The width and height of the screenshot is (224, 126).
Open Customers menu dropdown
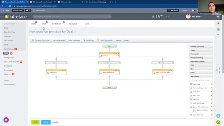point(58,24)
